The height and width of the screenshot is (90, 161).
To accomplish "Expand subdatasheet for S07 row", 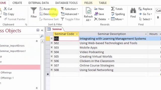I will point(52,65).
